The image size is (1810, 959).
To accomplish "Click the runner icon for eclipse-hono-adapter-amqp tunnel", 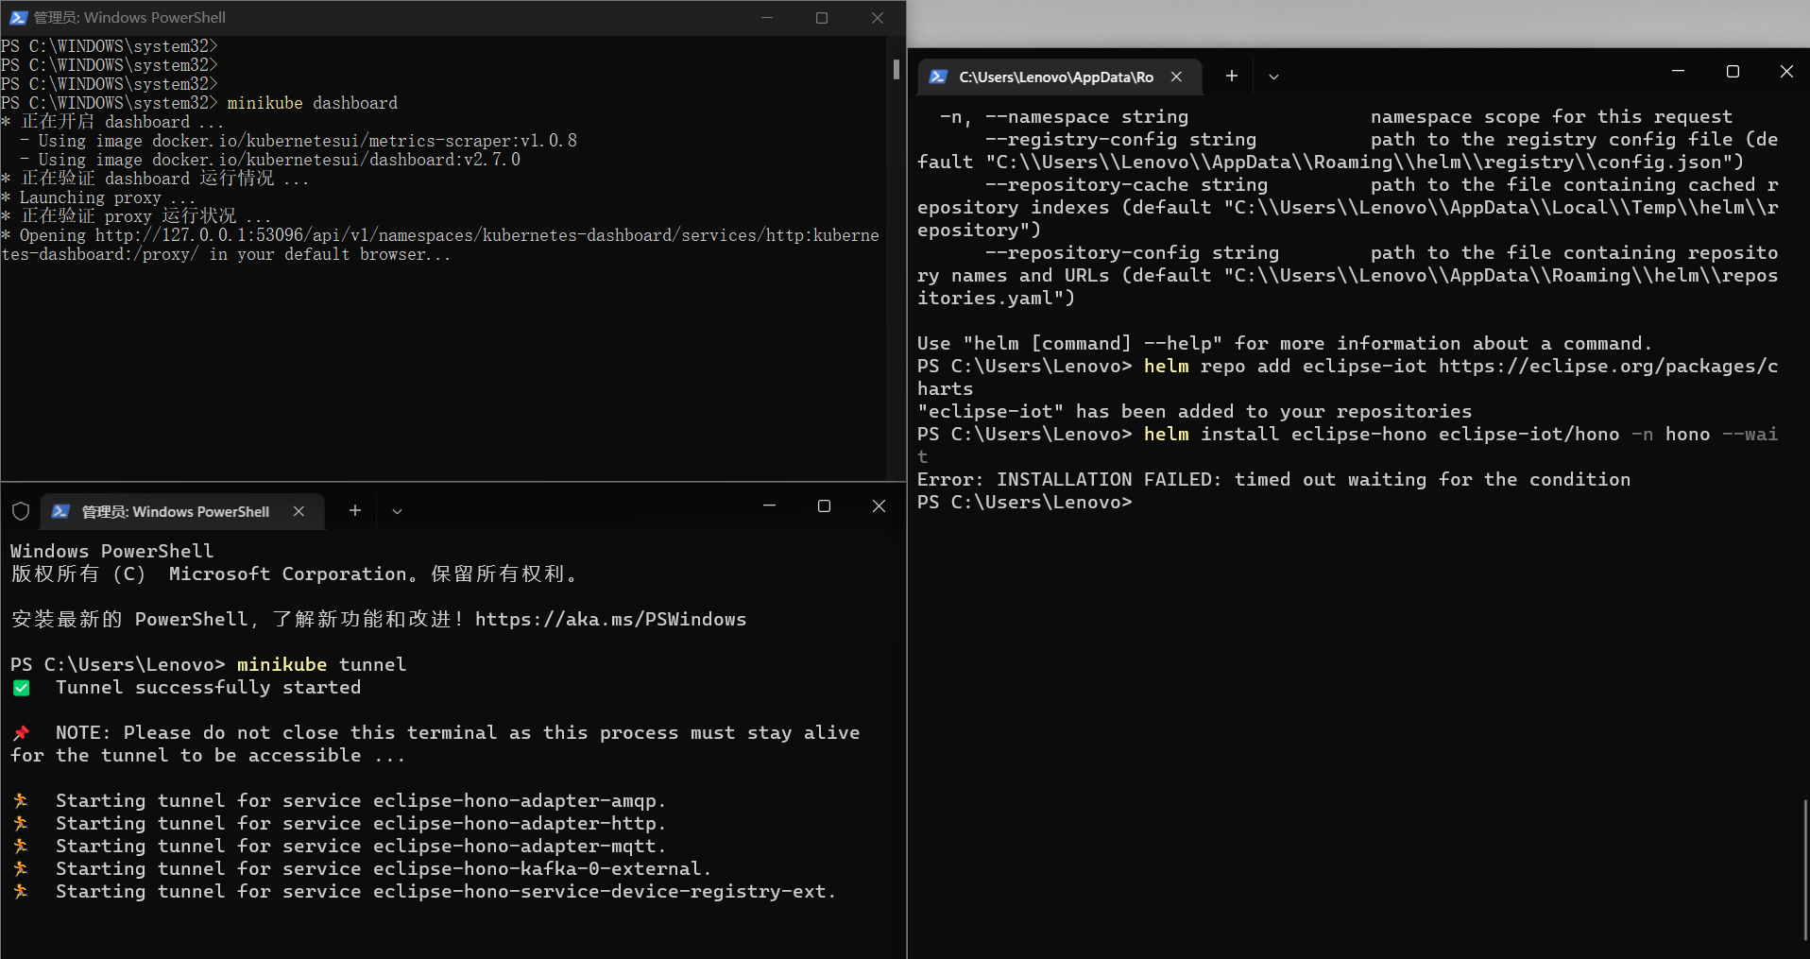I will [x=21, y=800].
